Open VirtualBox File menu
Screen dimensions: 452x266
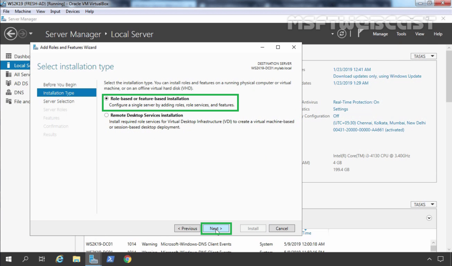(6, 11)
